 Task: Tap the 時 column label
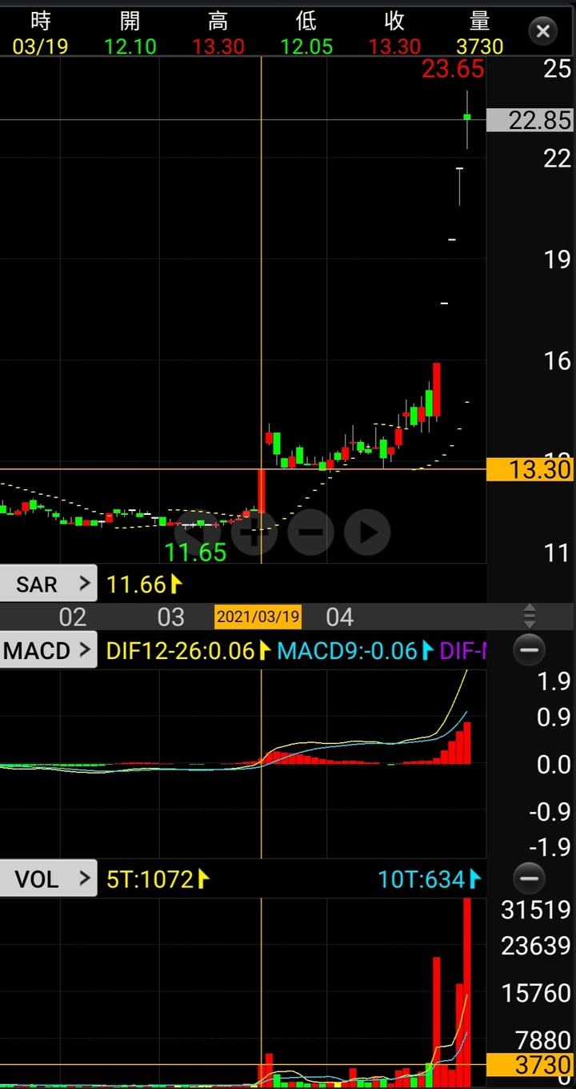point(40,21)
